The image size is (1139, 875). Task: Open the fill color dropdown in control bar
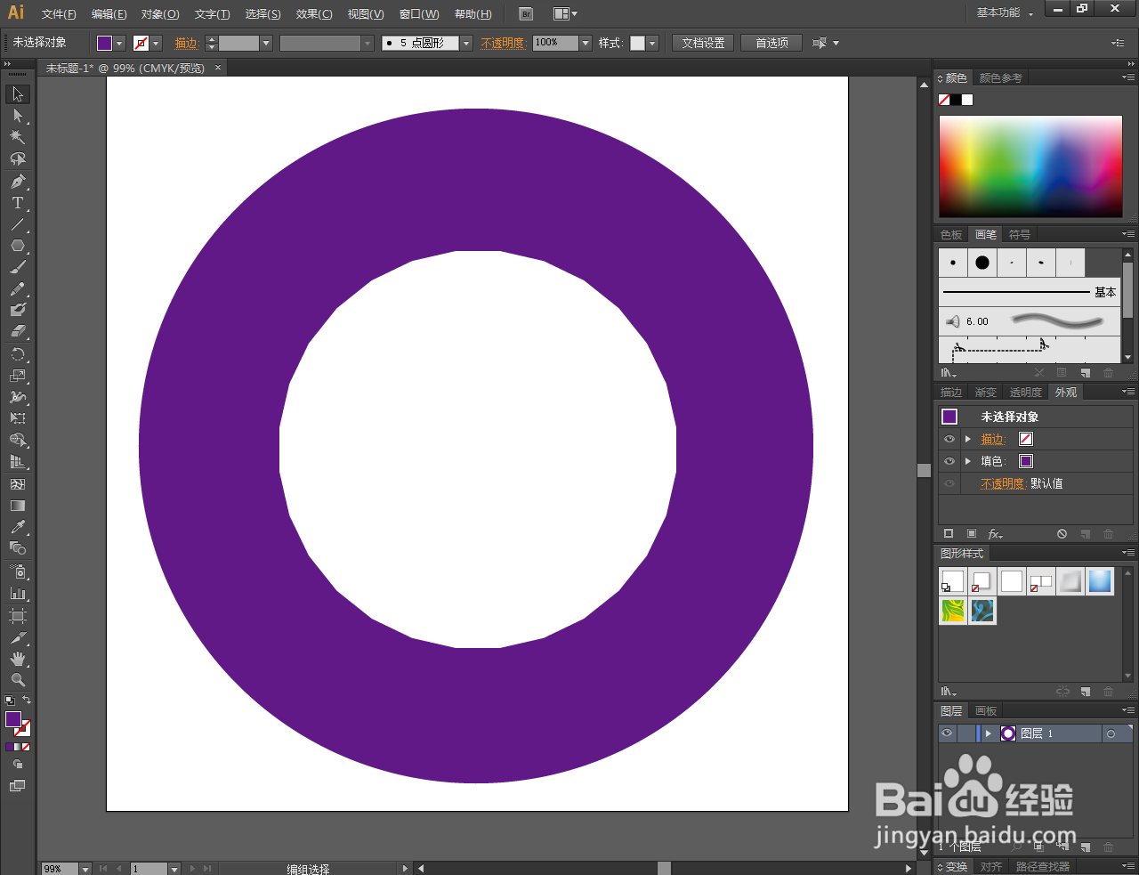(119, 43)
